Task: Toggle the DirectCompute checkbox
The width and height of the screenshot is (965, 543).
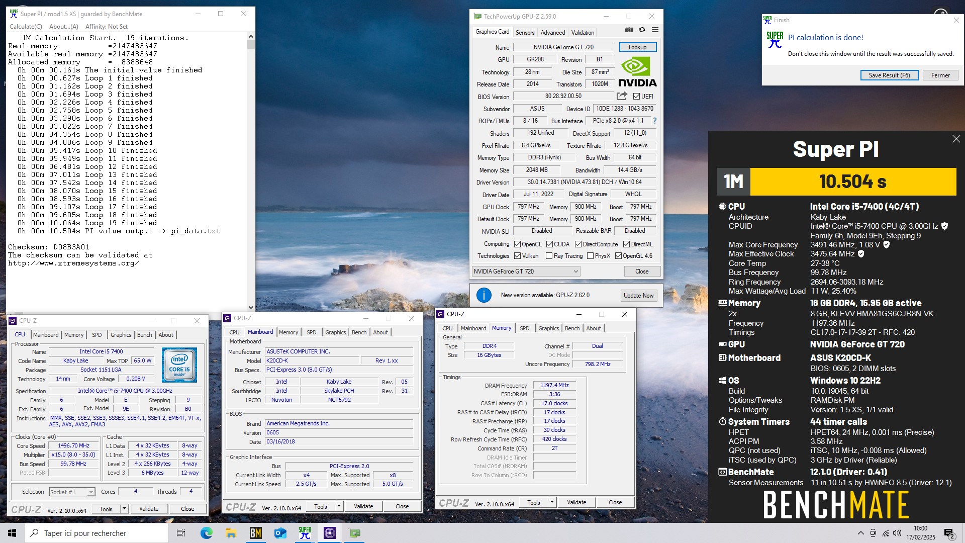Action: coord(578,244)
